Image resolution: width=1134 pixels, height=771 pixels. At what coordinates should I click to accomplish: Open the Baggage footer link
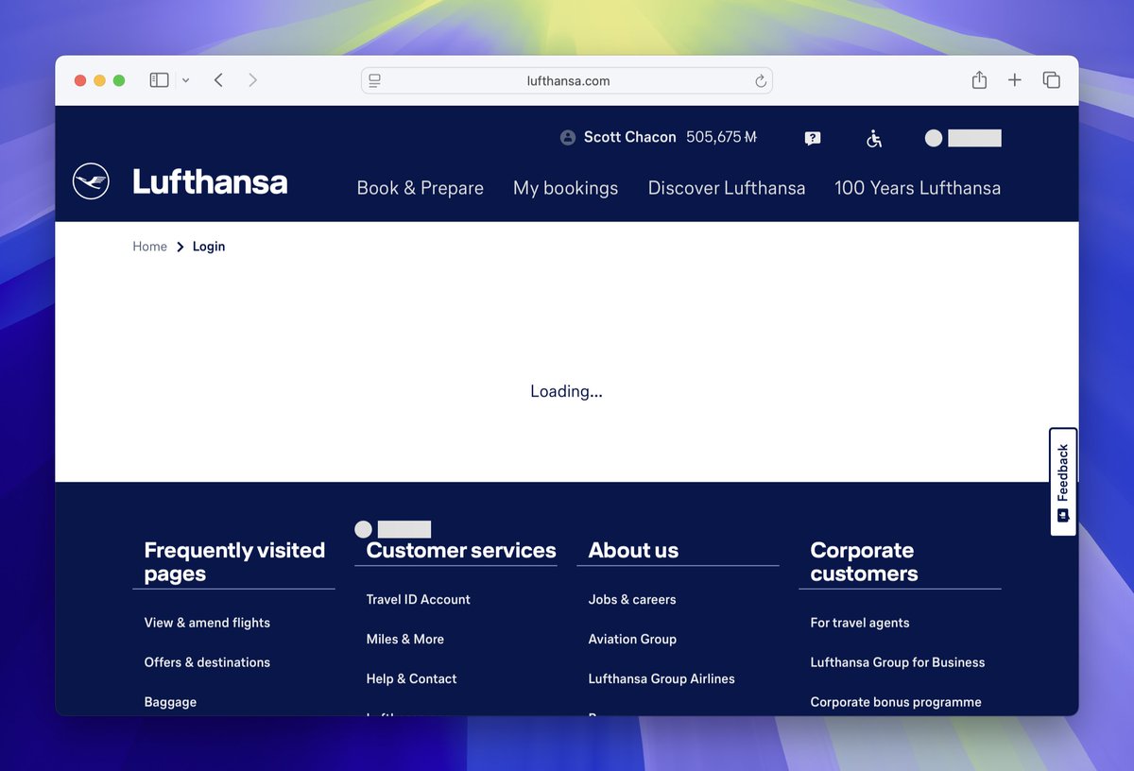click(170, 702)
